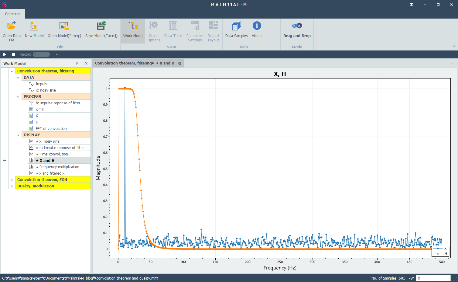The height and width of the screenshot is (282, 458).
Task: Collapse the DISPLAY group
Action: pyautogui.click(x=18, y=135)
